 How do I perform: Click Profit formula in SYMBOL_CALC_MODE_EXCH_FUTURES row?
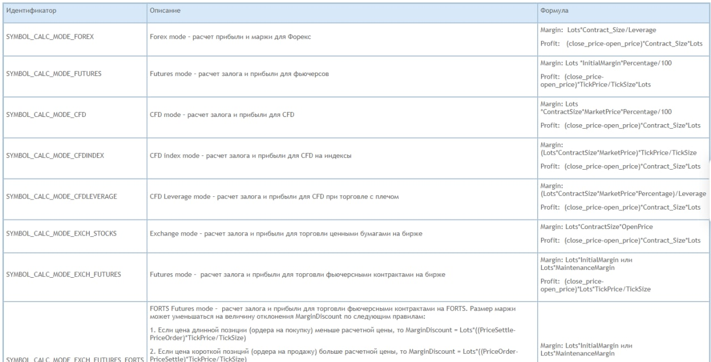(595, 285)
